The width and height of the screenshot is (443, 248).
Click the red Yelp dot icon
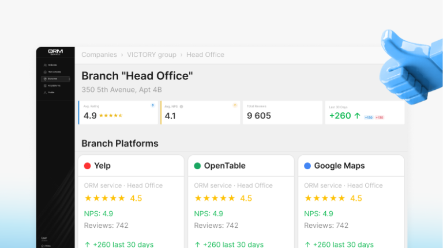click(x=87, y=166)
